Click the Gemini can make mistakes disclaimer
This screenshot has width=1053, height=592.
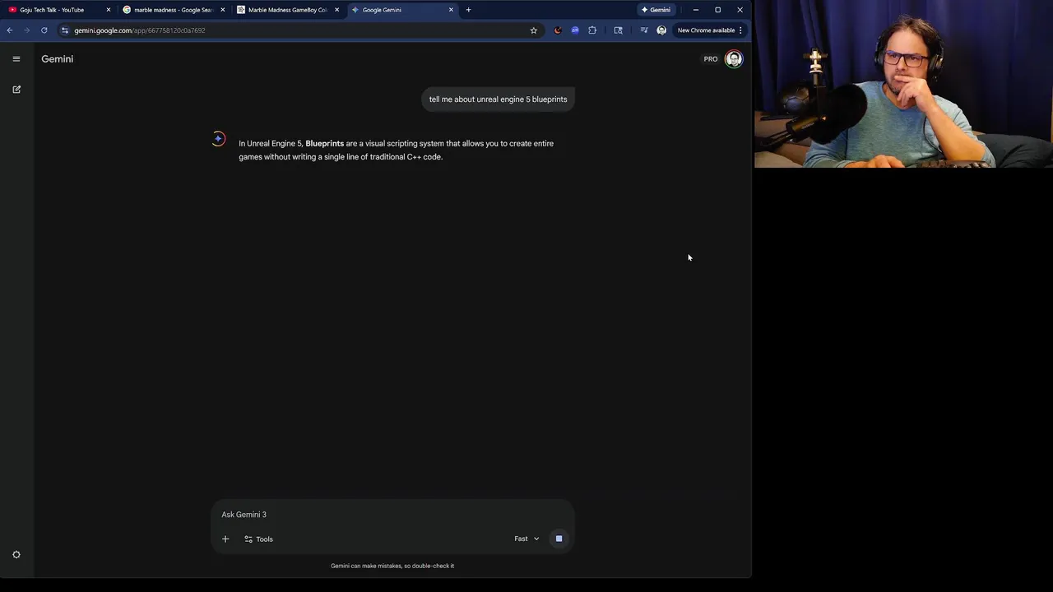point(392,566)
